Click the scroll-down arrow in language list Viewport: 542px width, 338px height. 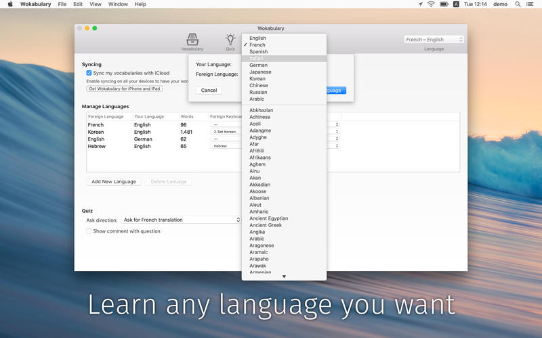coord(284,276)
